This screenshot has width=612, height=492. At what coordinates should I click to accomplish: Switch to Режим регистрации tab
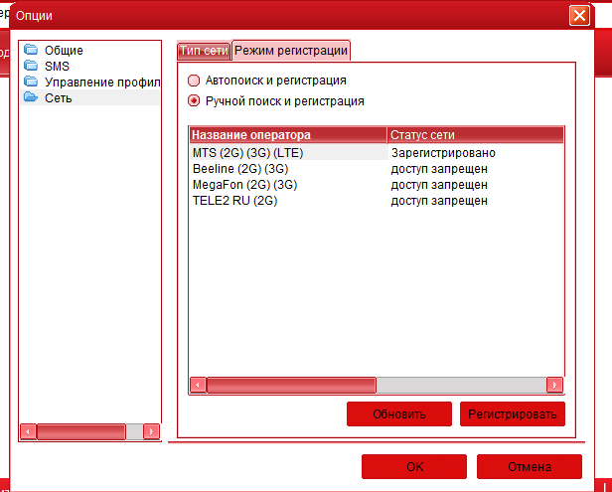291,51
